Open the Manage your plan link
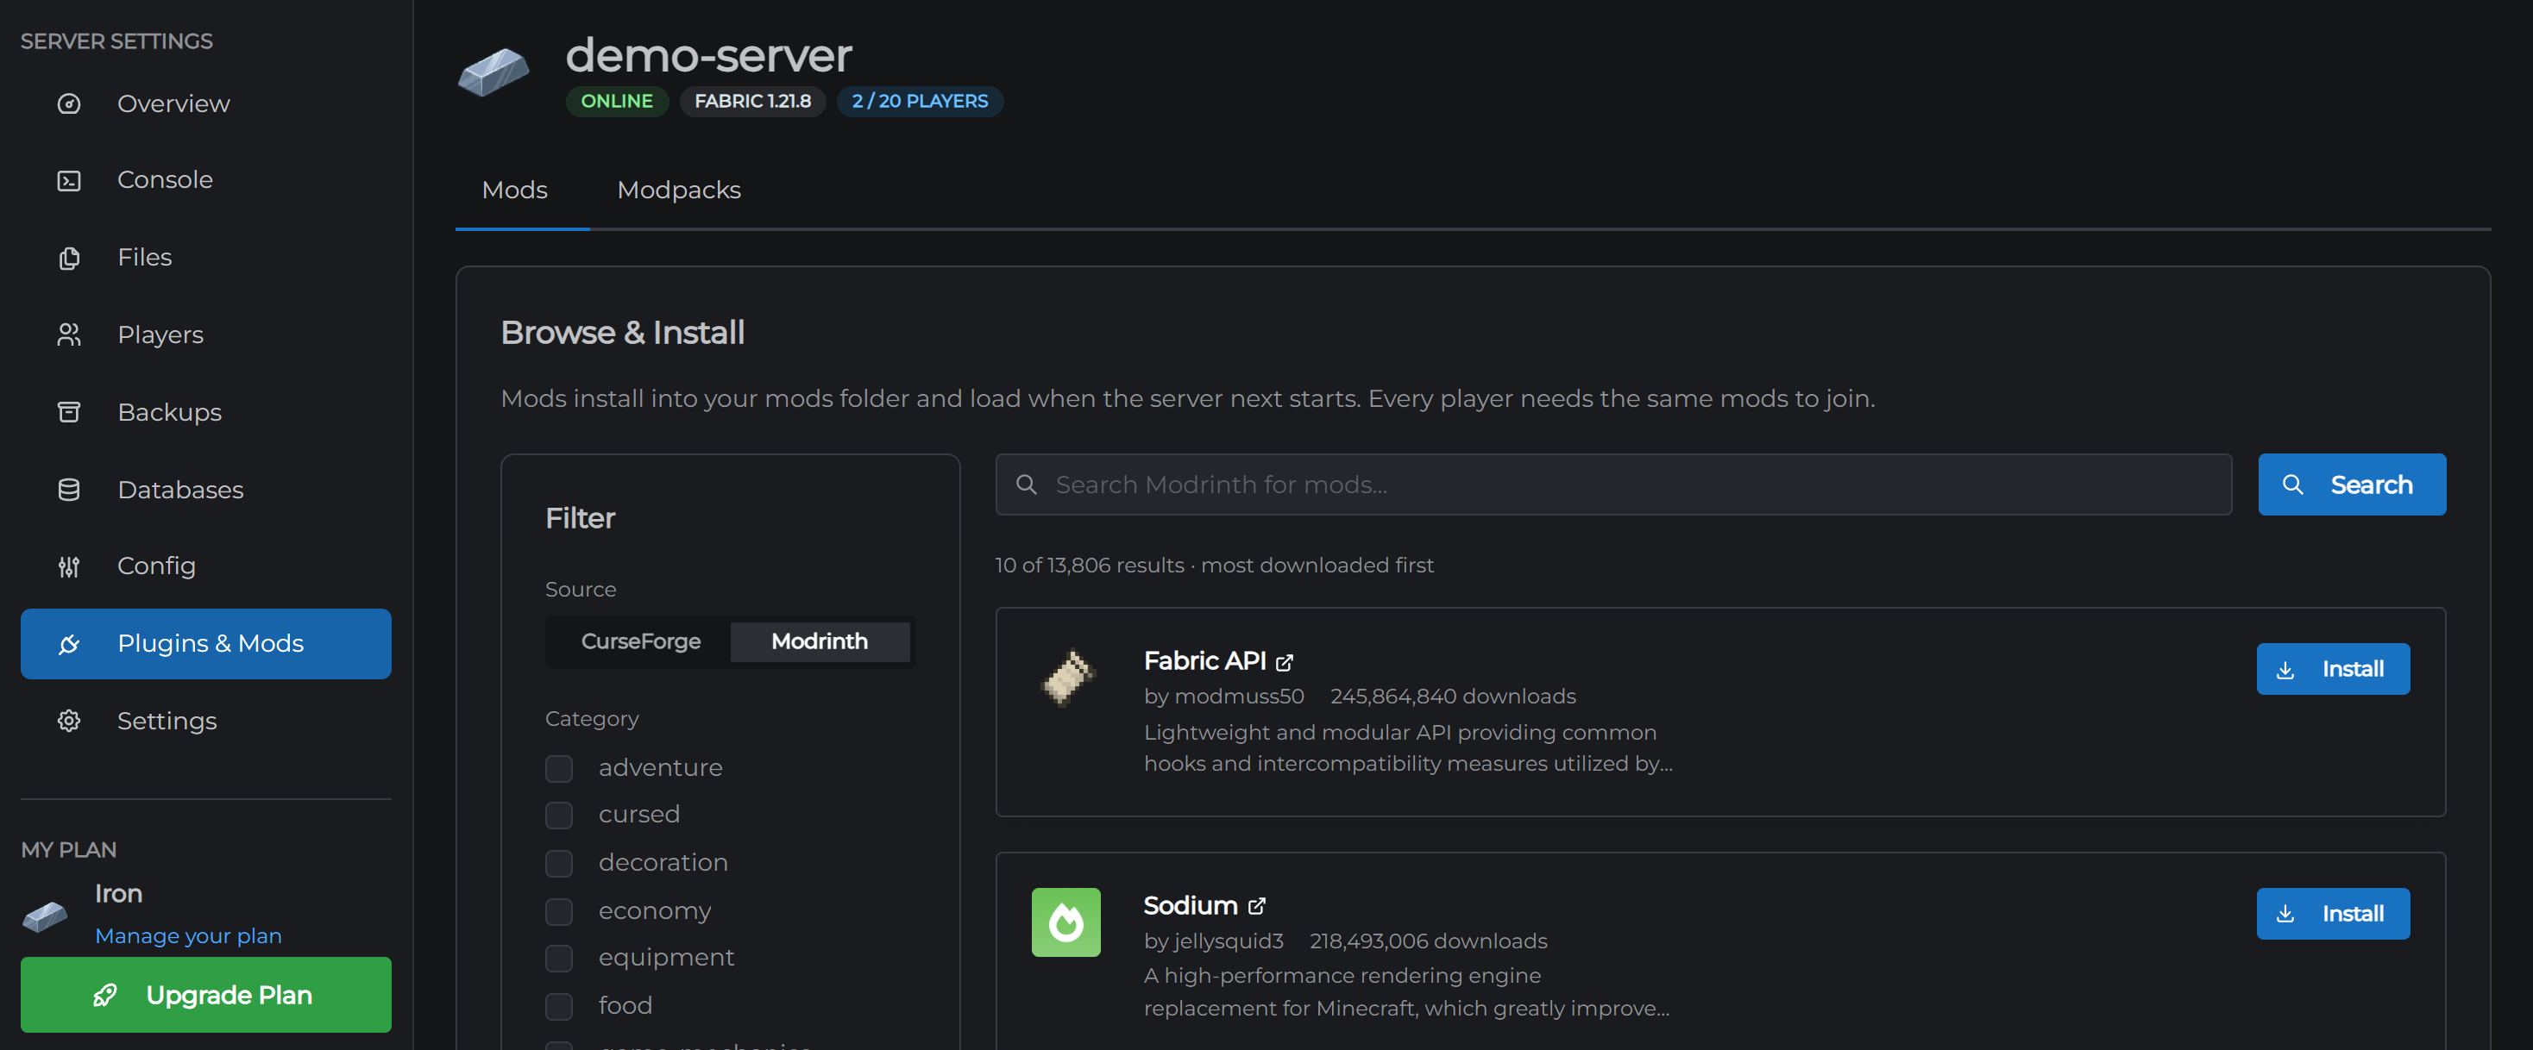This screenshot has width=2533, height=1050. (188, 936)
